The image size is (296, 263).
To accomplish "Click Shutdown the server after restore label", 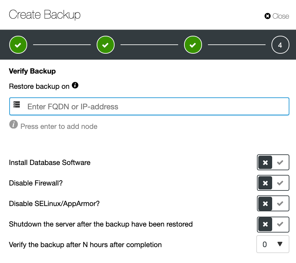I will 101,224.
